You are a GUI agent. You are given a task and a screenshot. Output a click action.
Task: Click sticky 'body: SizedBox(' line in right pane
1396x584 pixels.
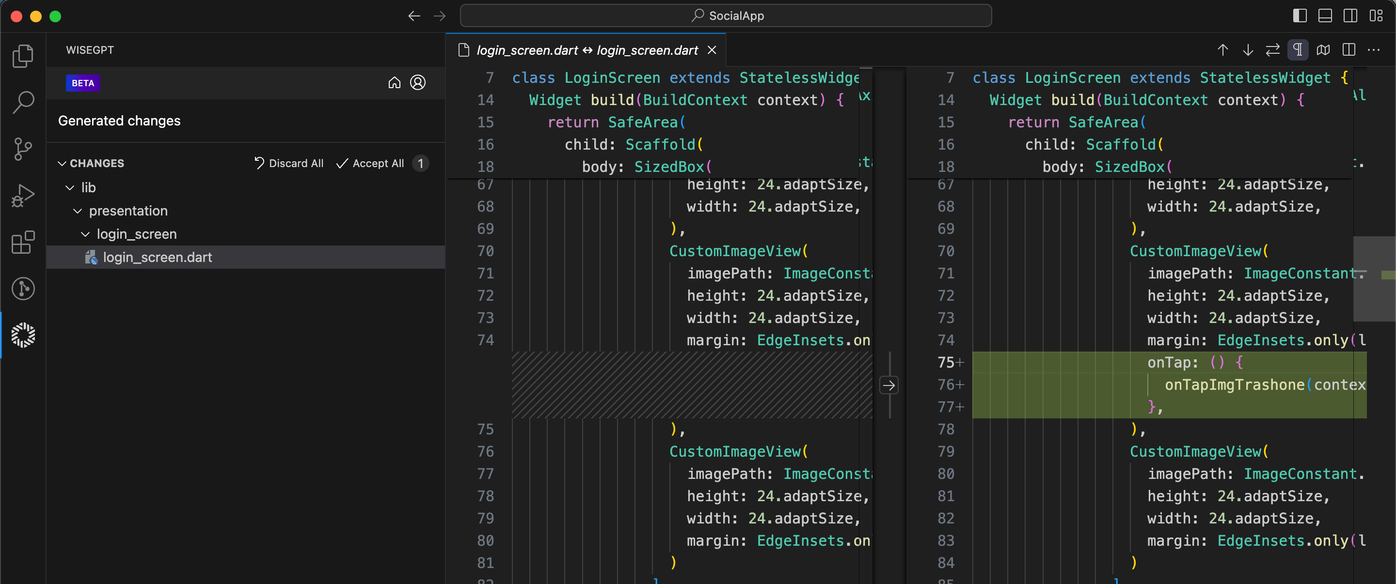[1107, 166]
